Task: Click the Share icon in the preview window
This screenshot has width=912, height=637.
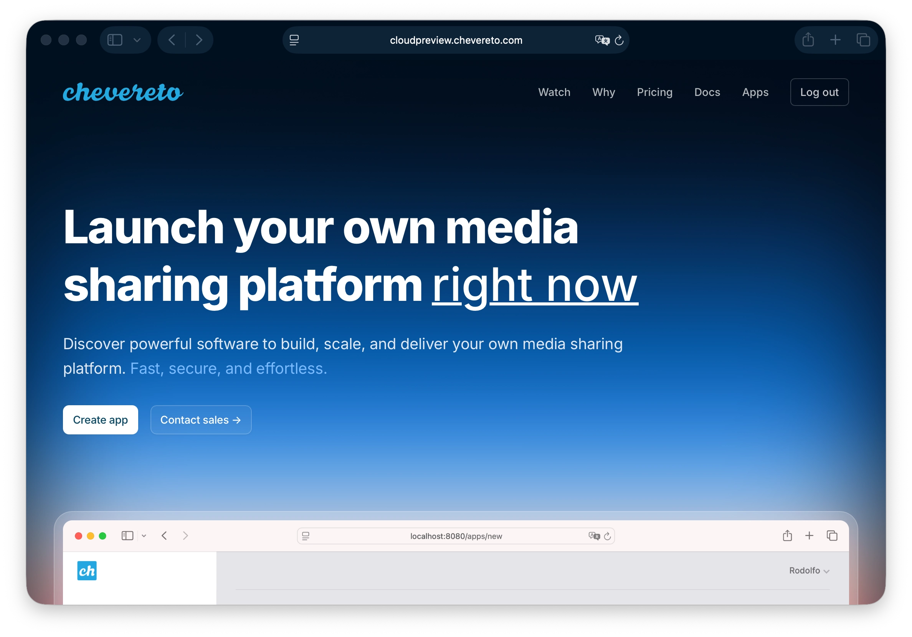Action: (x=787, y=535)
